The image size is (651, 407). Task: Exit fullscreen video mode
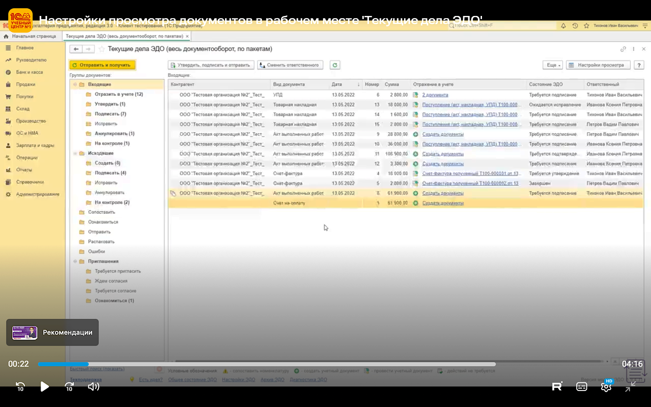click(630, 387)
